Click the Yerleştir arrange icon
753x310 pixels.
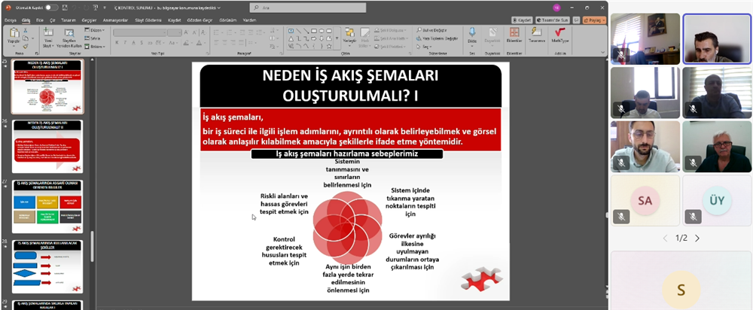click(349, 32)
